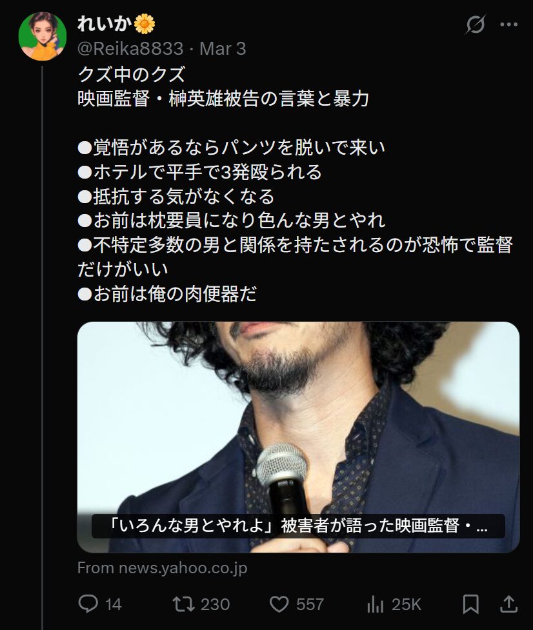533x630 pixels.
Task: Open れいか's profile avatar
Action: pyautogui.click(x=42, y=36)
